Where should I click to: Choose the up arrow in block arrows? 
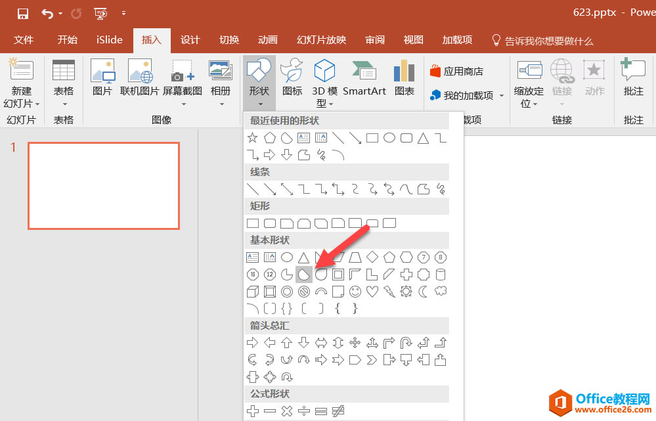pos(286,343)
